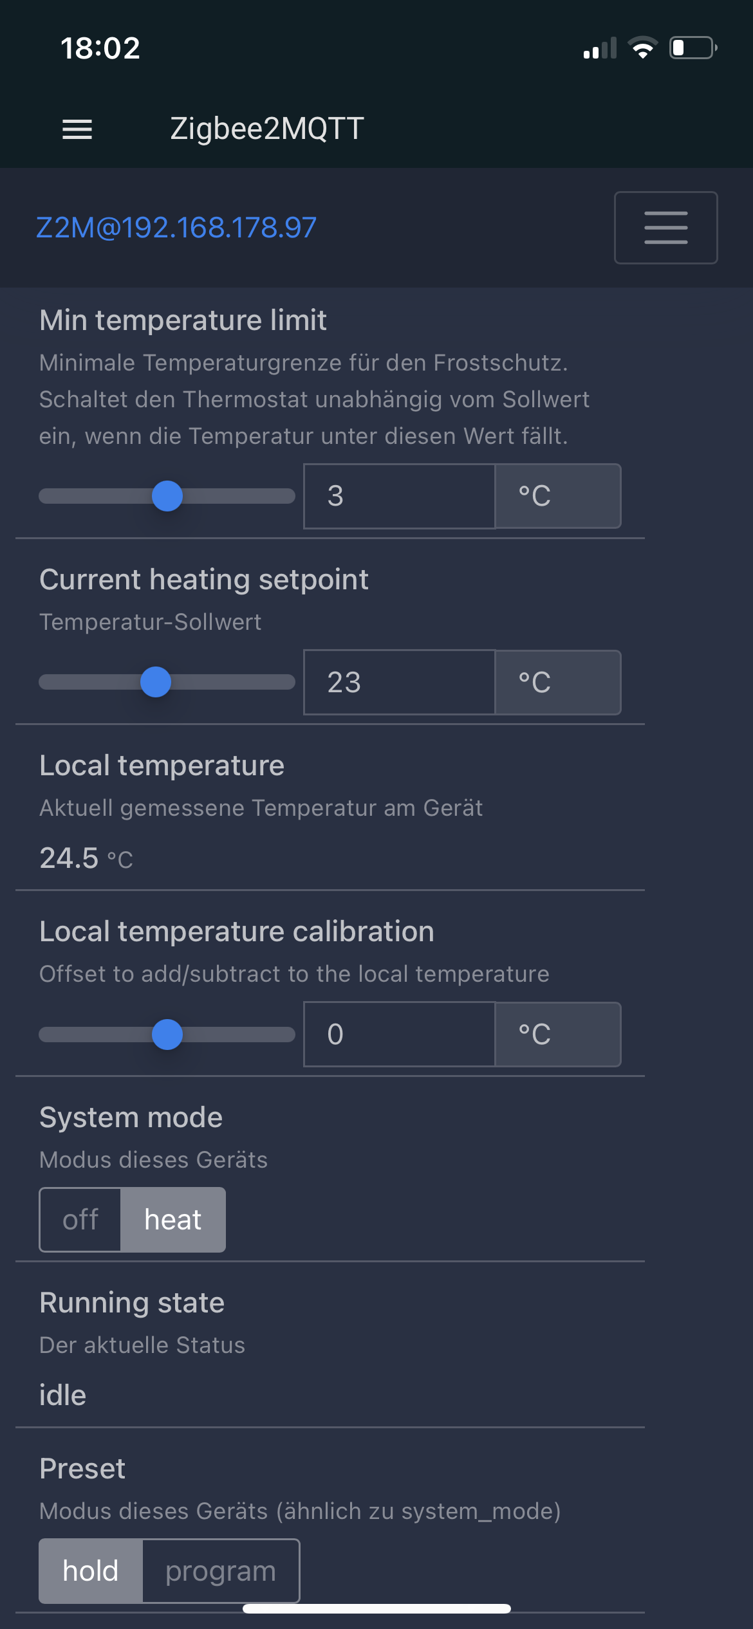Set System mode to off
Viewport: 753px width, 1629px height.
tap(80, 1220)
